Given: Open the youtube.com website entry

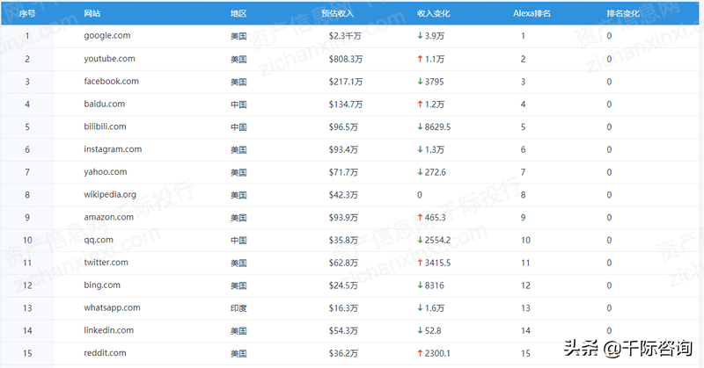Looking at the screenshot, I should coord(109,59).
